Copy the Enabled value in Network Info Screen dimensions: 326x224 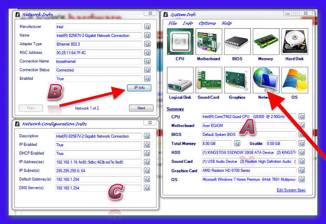[x=147, y=79]
